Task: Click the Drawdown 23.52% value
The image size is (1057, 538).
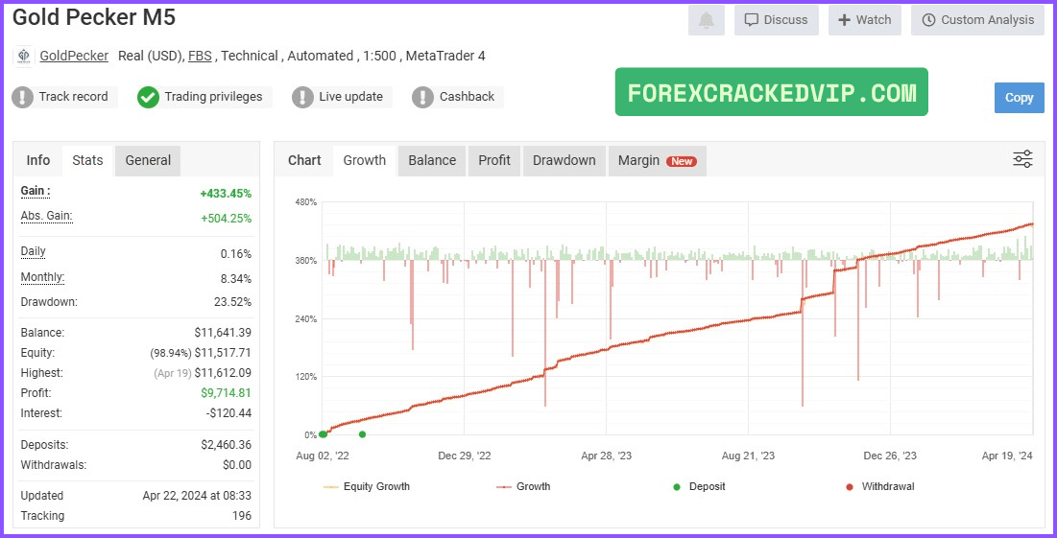Action: coord(232,302)
